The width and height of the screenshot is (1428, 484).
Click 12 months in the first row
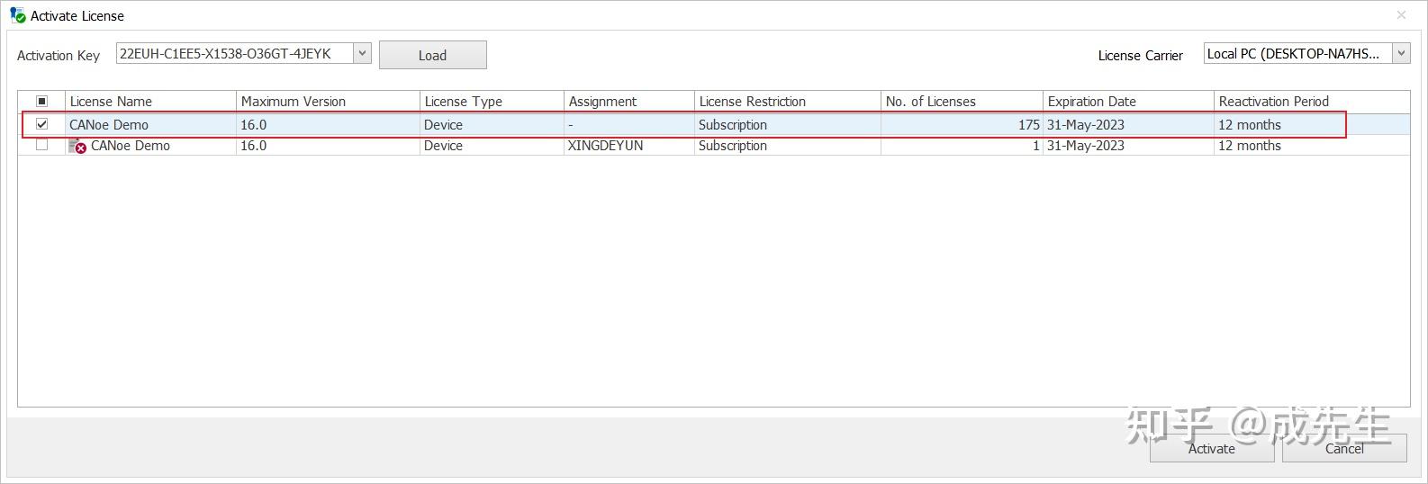point(1250,125)
